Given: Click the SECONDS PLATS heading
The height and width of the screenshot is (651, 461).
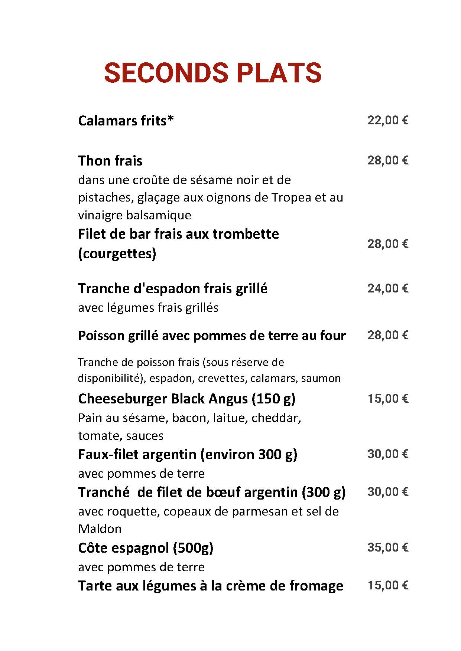Looking at the screenshot, I should [x=212, y=73].
